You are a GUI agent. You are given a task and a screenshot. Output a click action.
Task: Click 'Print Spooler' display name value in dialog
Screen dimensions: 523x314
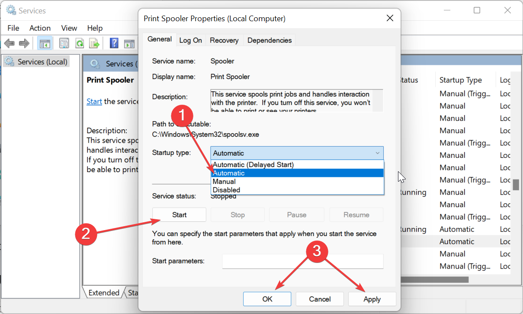pyautogui.click(x=230, y=77)
